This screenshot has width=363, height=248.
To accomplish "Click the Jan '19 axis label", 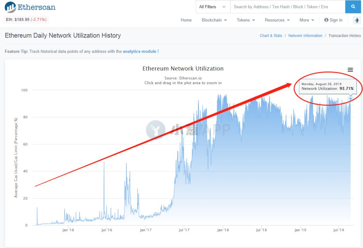I will pos(300,230).
